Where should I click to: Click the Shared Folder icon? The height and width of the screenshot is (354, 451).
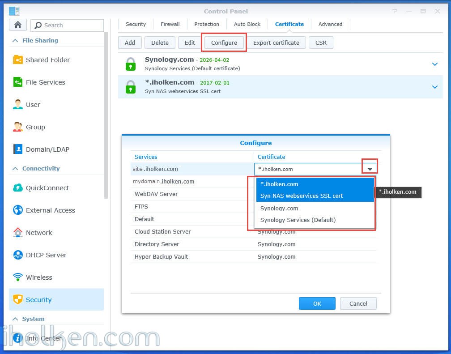18,60
